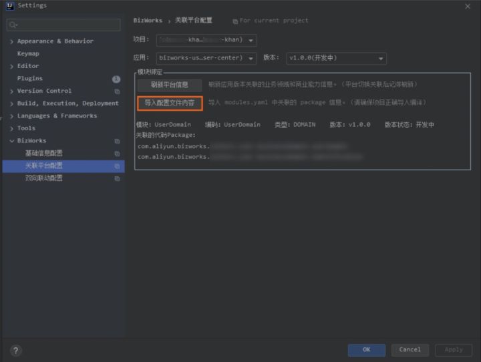Click the project-scope icon beside BizWorks

[117, 141]
